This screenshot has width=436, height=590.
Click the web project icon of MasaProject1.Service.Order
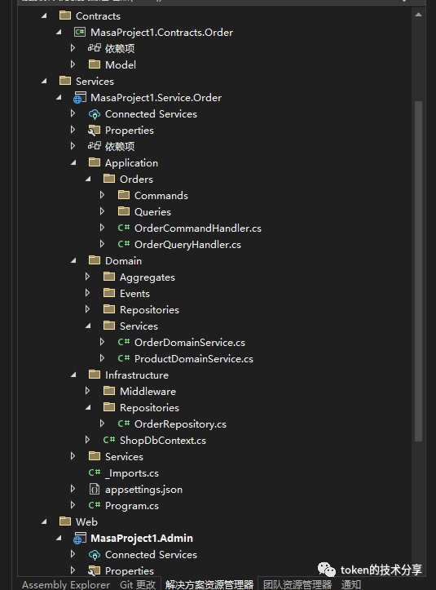point(80,97)
